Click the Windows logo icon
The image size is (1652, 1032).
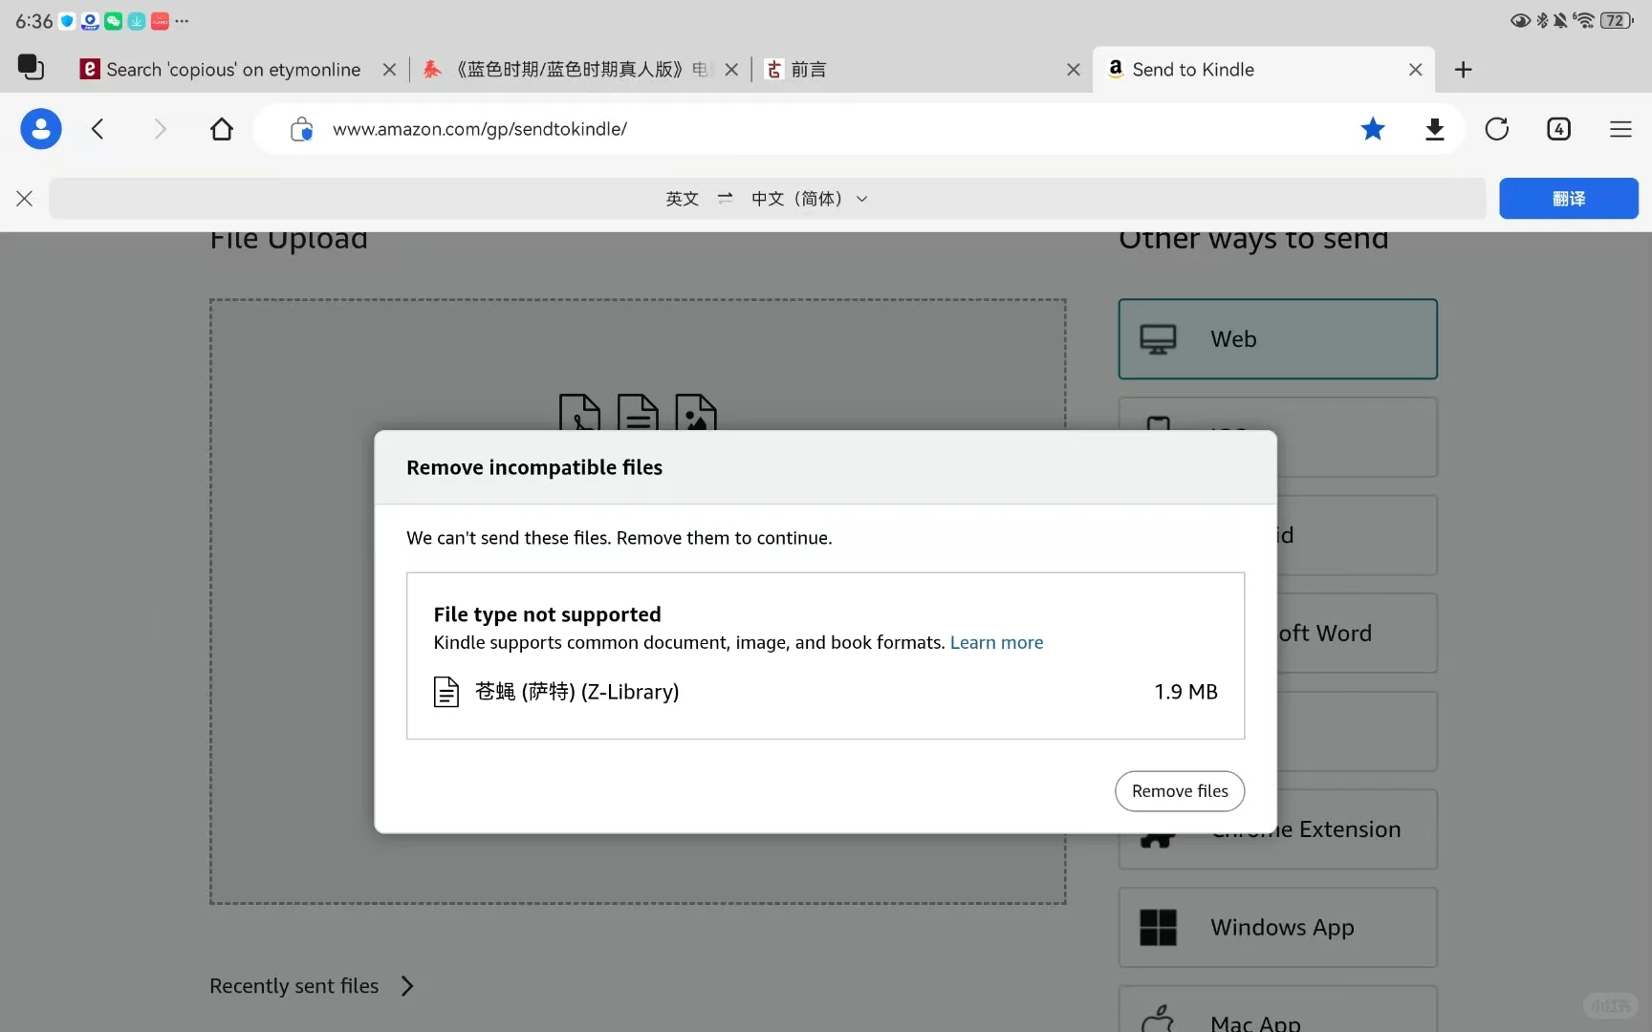point(1158,927)
